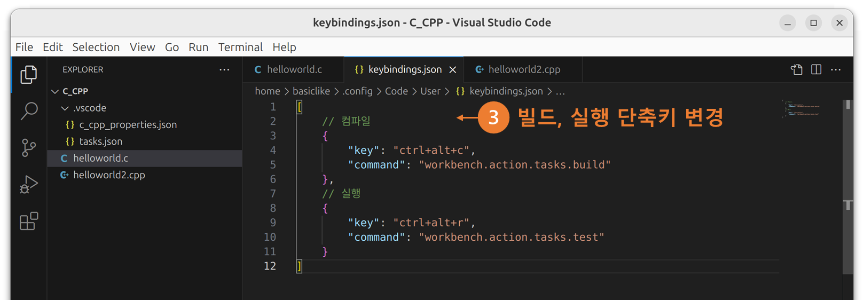Click the "workbench.action.tasks.test" command string

coord(512,236)
